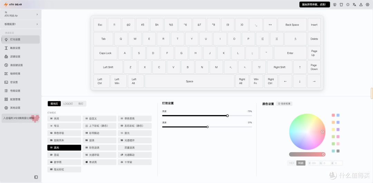Open 灯光设置 lighting settings
373x183 pixels.
21,39
